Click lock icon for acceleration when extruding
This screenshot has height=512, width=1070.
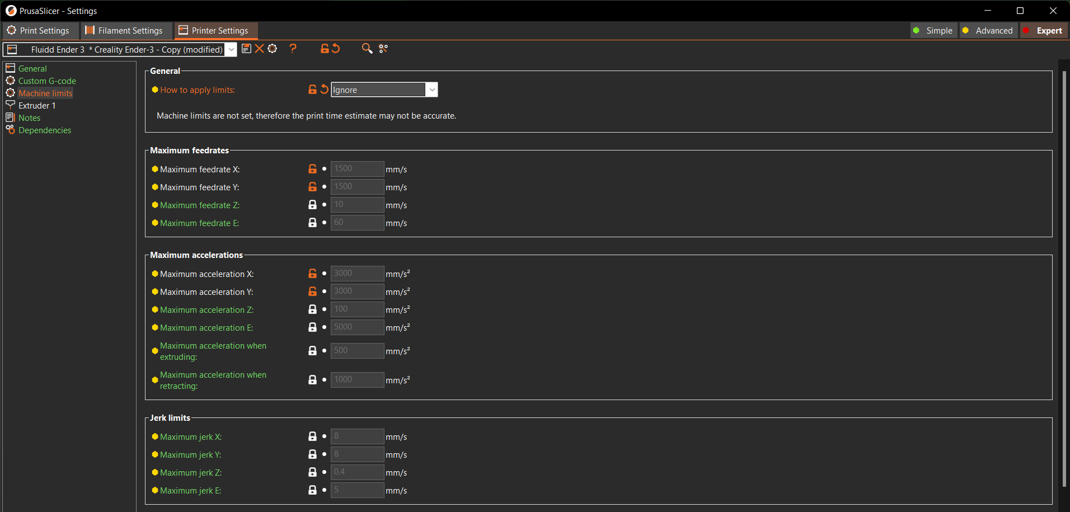pos(312,351)
